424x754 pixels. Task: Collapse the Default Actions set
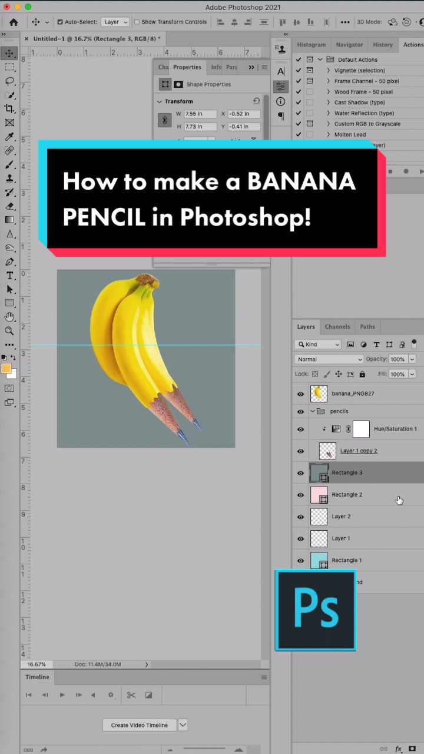[x=320, y=60]
